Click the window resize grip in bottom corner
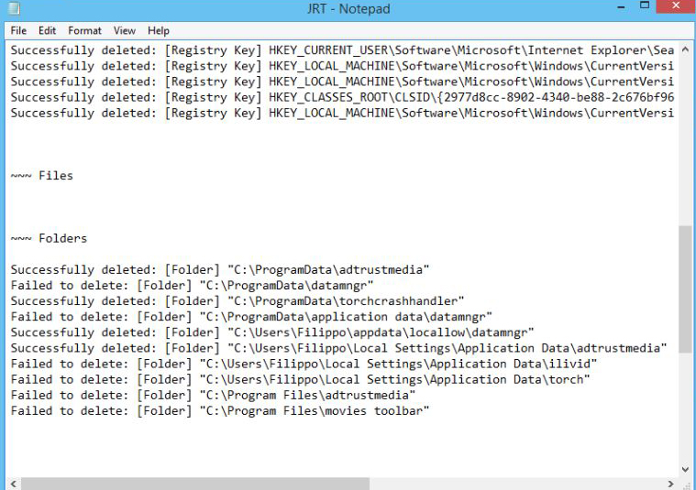696x490 pixels. (687, 483)
